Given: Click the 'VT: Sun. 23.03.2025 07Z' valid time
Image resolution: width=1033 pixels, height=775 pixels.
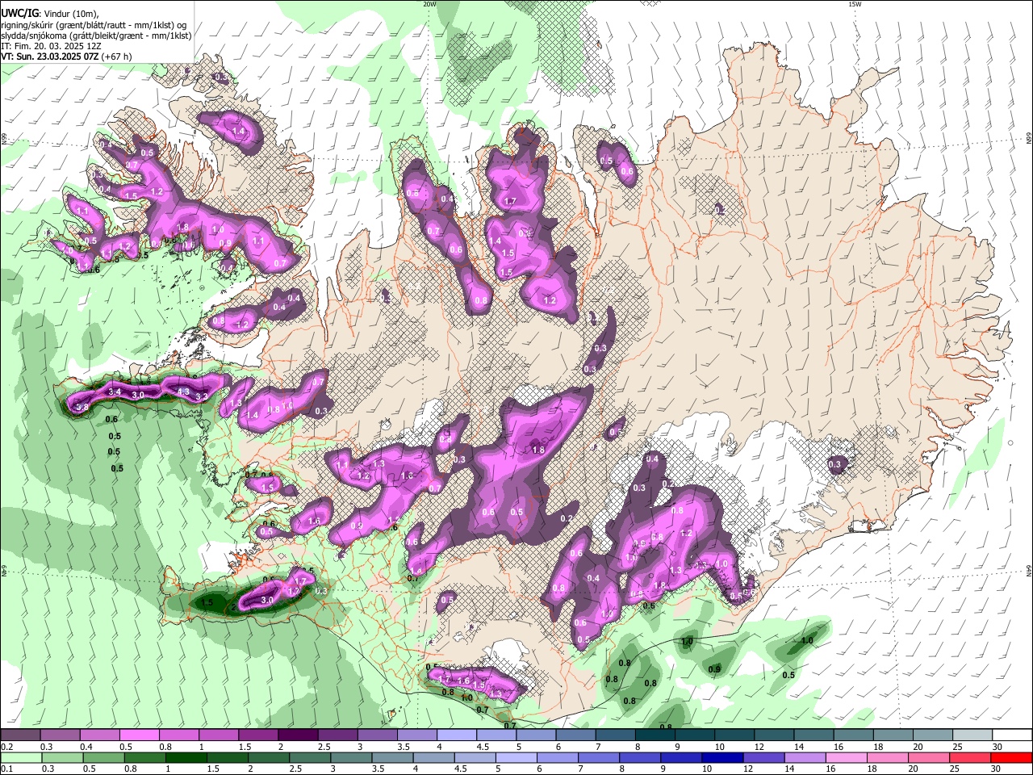Looking at the screenshot, I should pos(50,57).
